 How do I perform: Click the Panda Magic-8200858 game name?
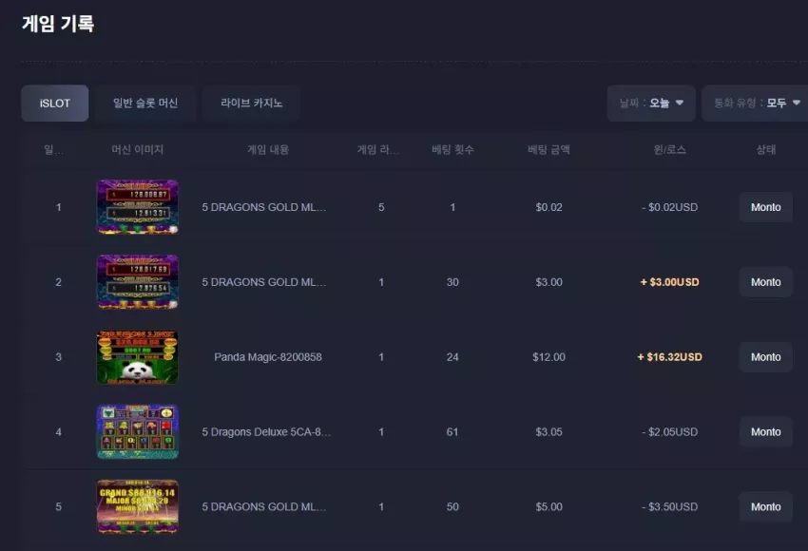[268, 357]
